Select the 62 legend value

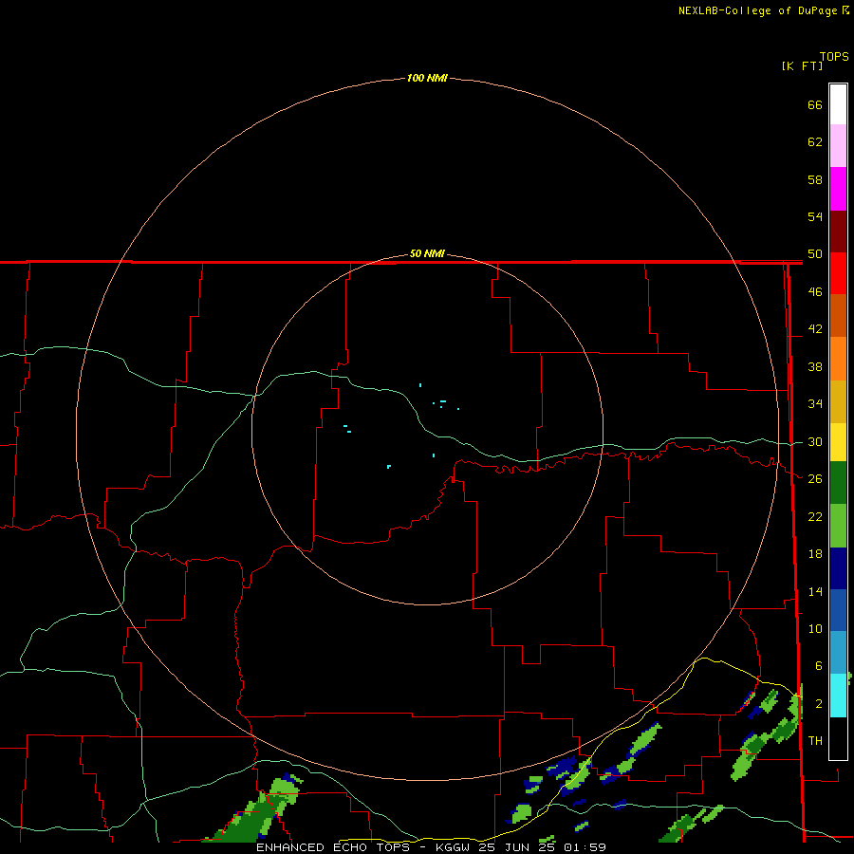click(815, 142)
